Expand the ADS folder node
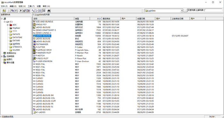 pyautogui.click(x=8, y=25)
